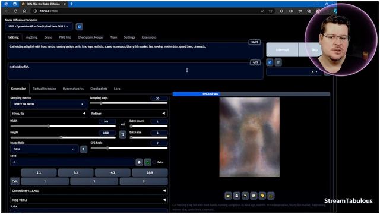Open the Settings tab
The height and width of the screenshot is (214, 380).
[x=129, y=37]
